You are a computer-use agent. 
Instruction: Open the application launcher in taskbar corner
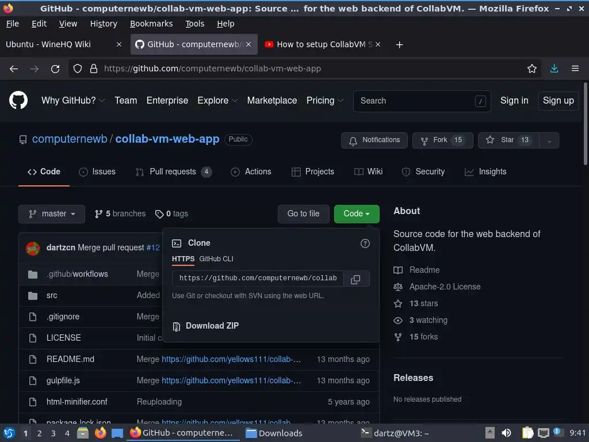[x=9, y=433]
